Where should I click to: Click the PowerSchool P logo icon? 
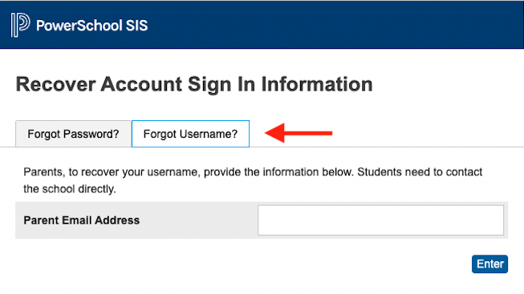tap(20, 25)
